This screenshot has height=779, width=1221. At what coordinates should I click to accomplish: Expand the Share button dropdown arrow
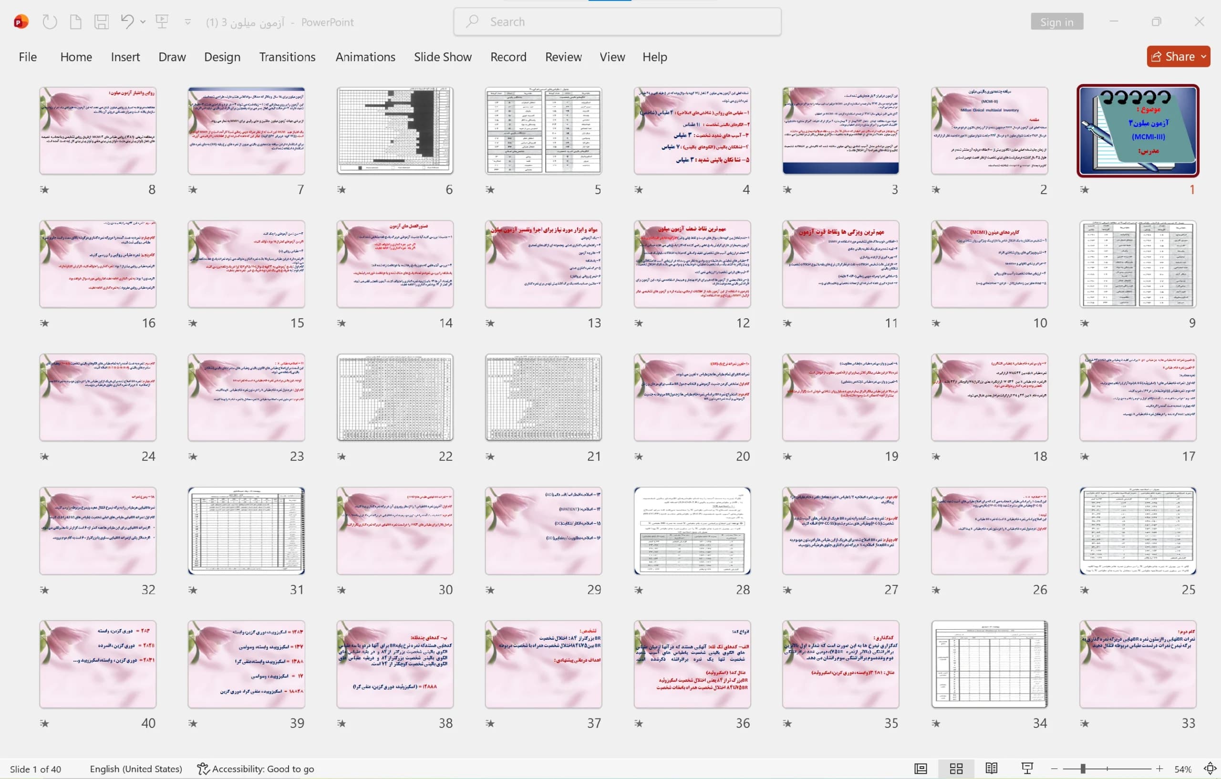[1204, 56]
